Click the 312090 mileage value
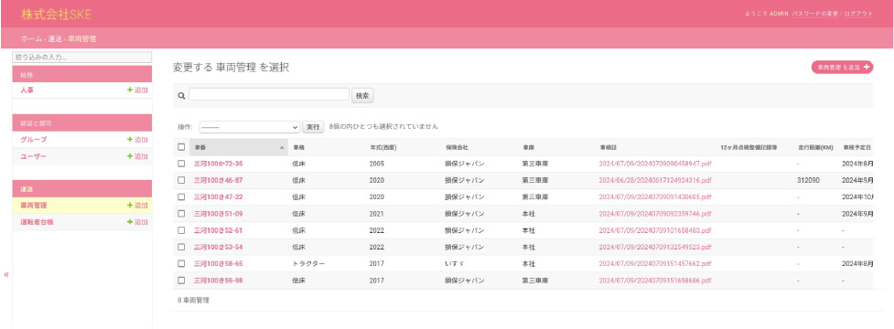The height and width of the screenshot is (329, 894). [809, 180]
